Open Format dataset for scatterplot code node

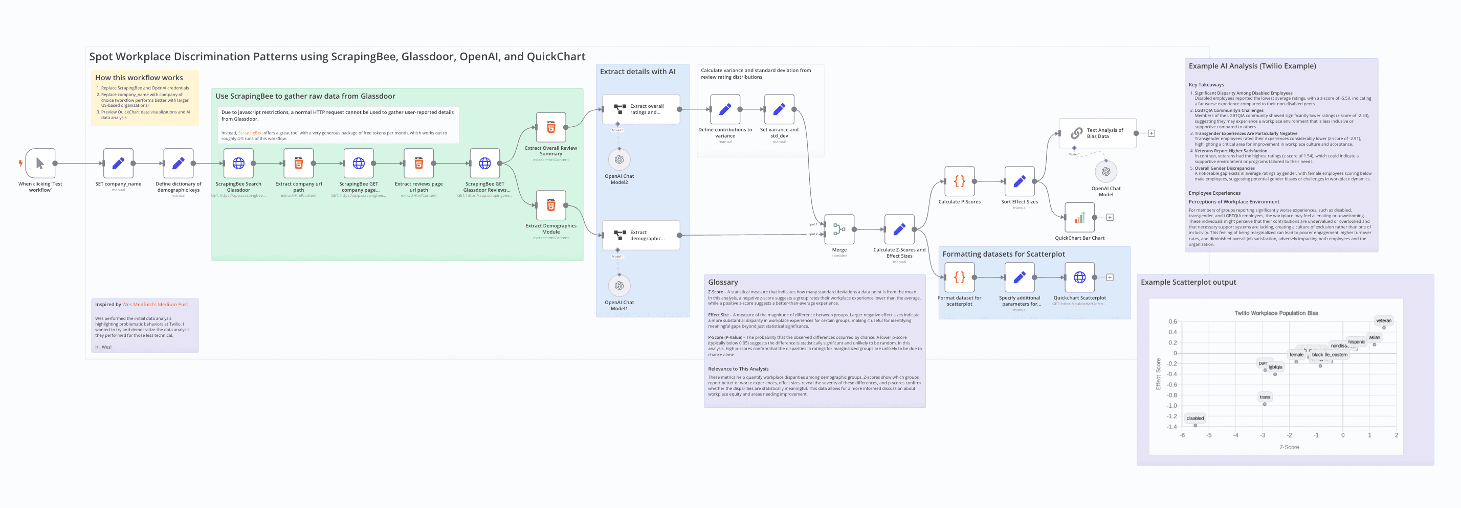point(960,278)
